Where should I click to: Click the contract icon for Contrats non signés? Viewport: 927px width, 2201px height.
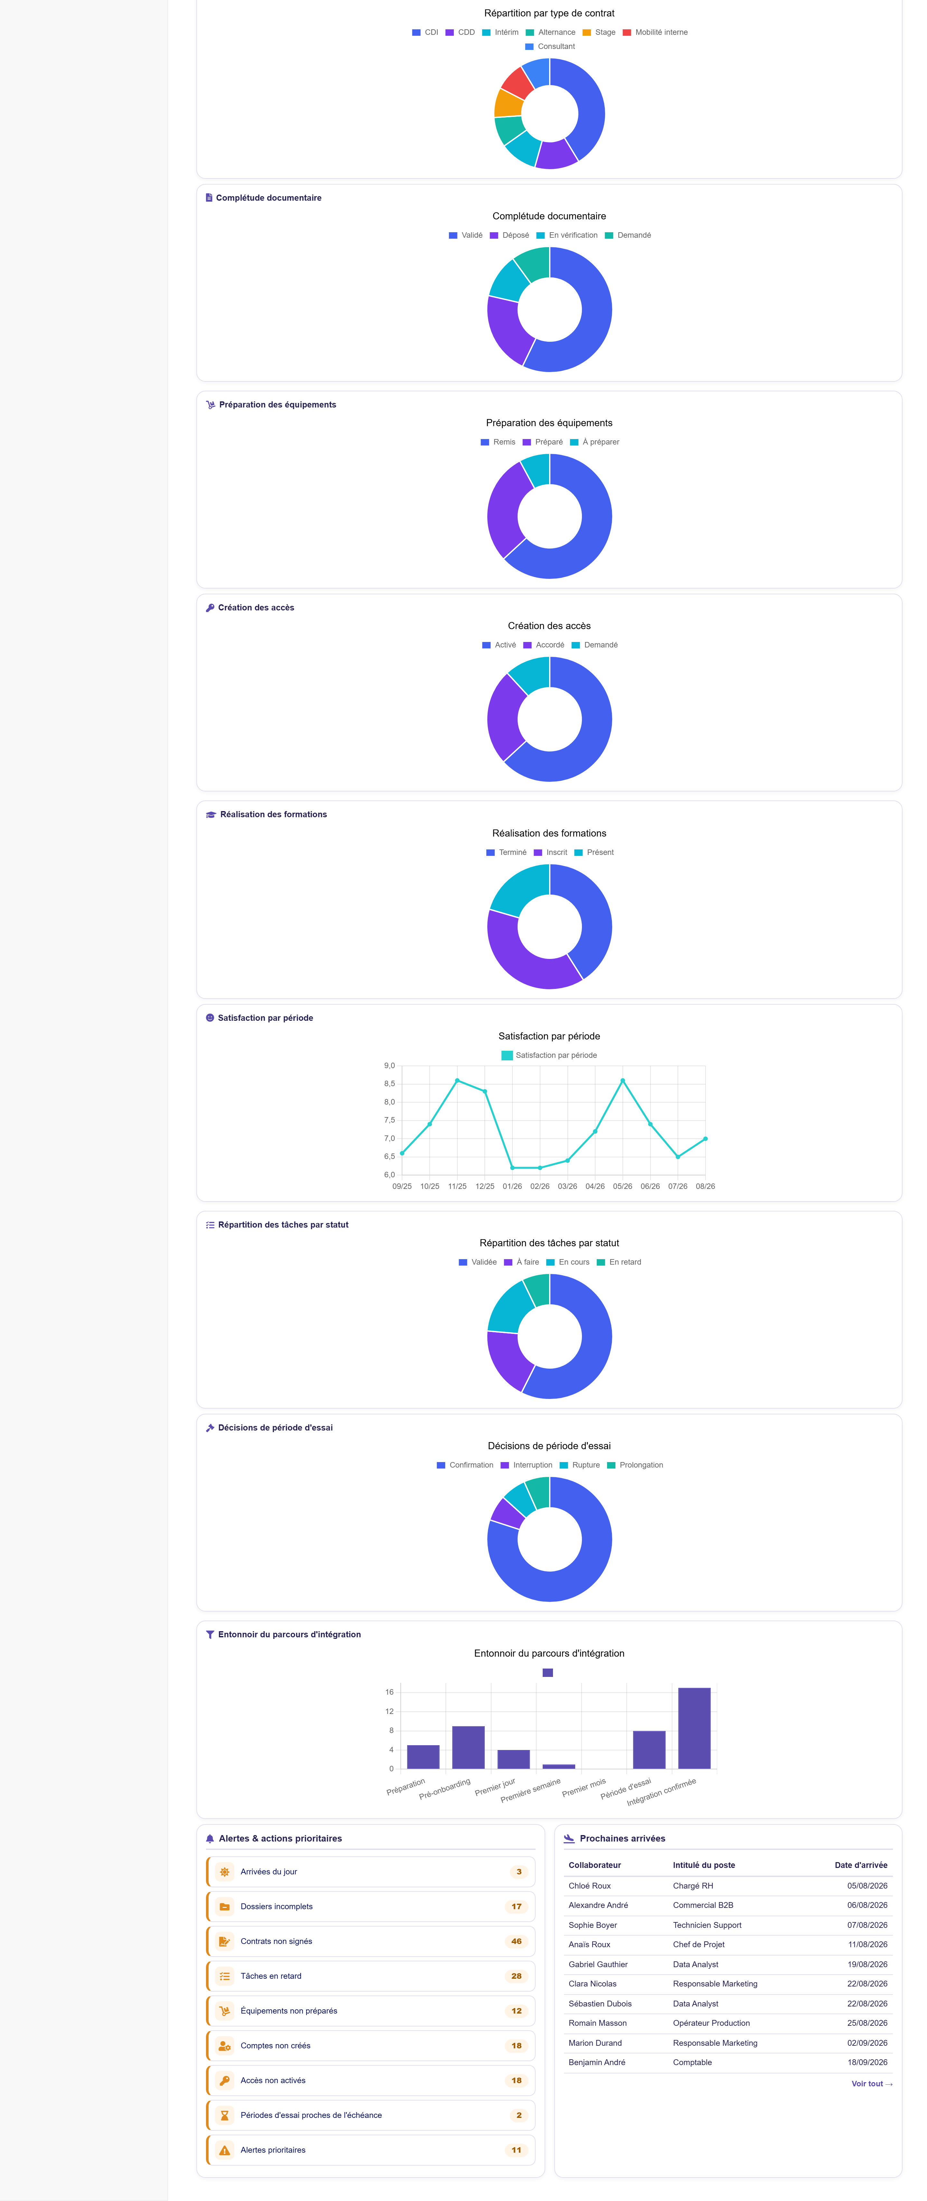224,1941
